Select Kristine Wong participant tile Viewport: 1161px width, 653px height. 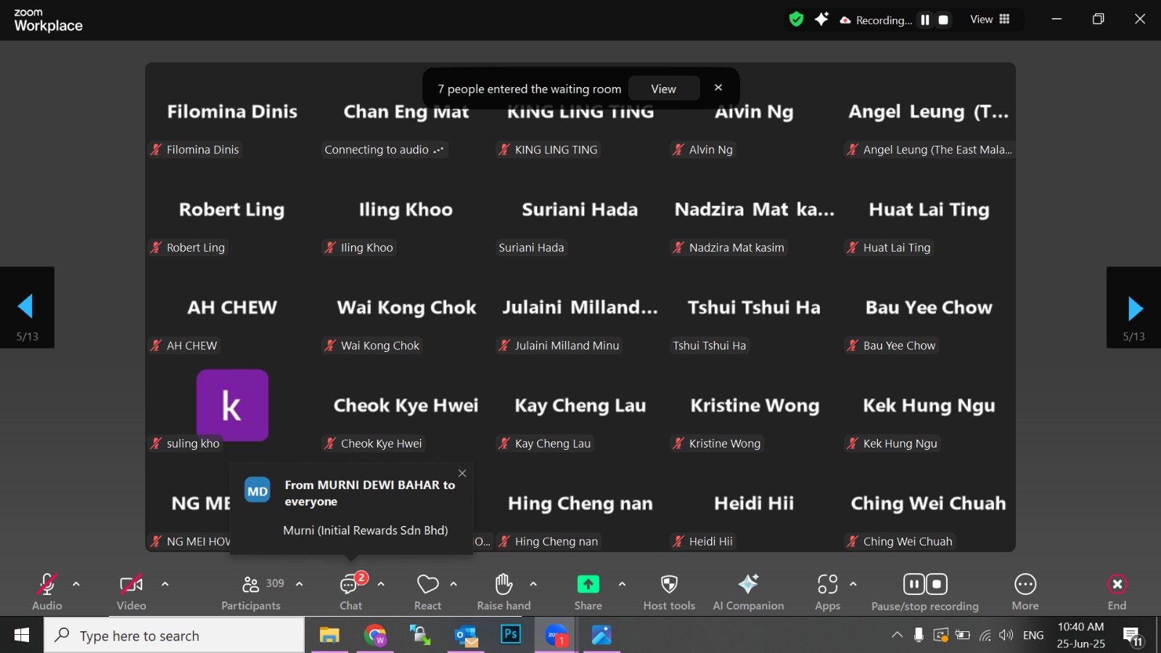(755, 406)
